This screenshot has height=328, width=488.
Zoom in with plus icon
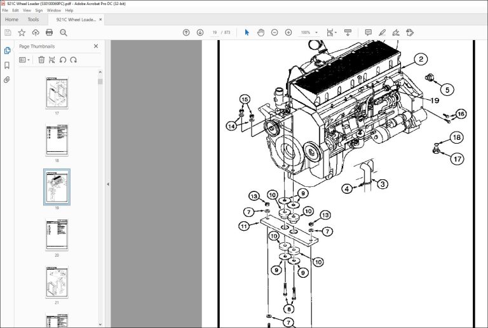click(x=288, y=32)
